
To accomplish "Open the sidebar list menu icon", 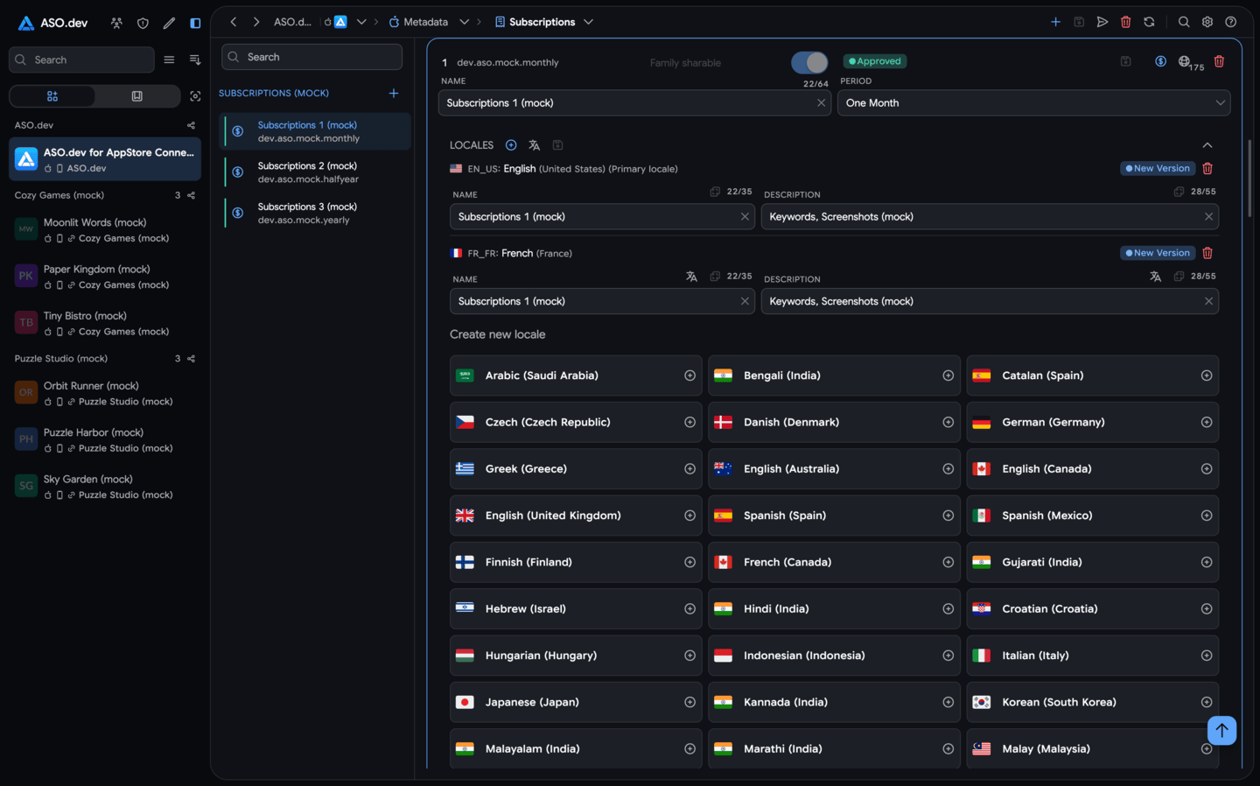I will click(x=169, y=60).
